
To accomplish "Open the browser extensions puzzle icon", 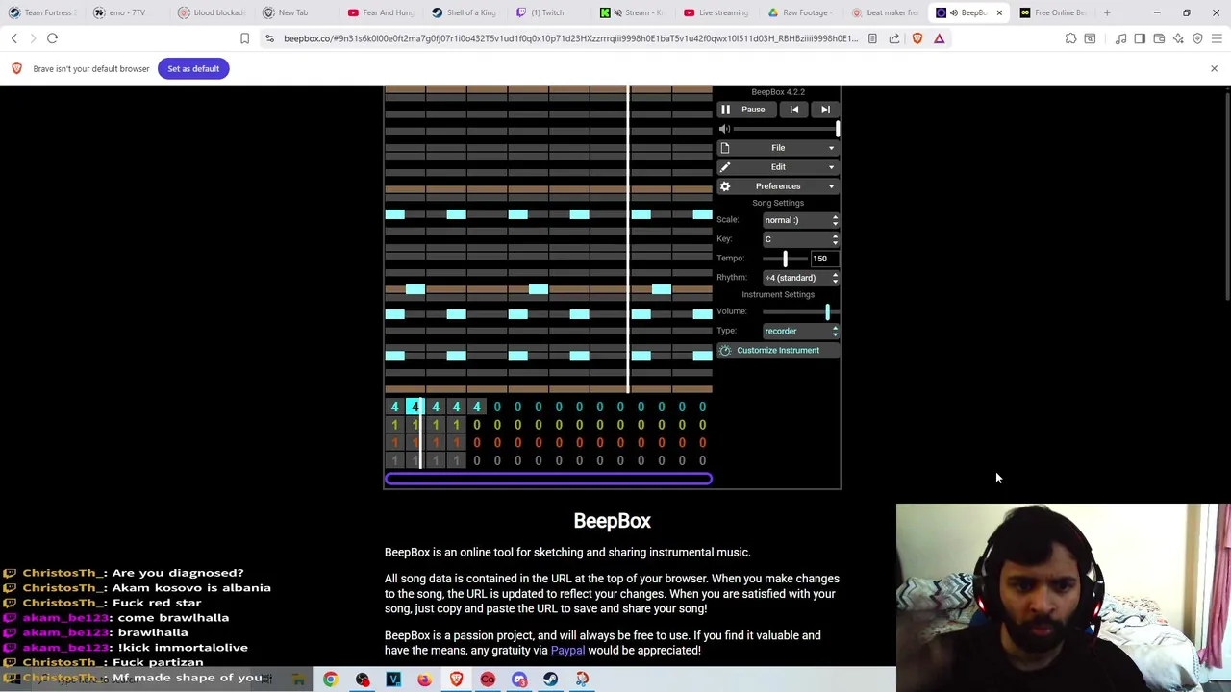I will (1070, 38).
